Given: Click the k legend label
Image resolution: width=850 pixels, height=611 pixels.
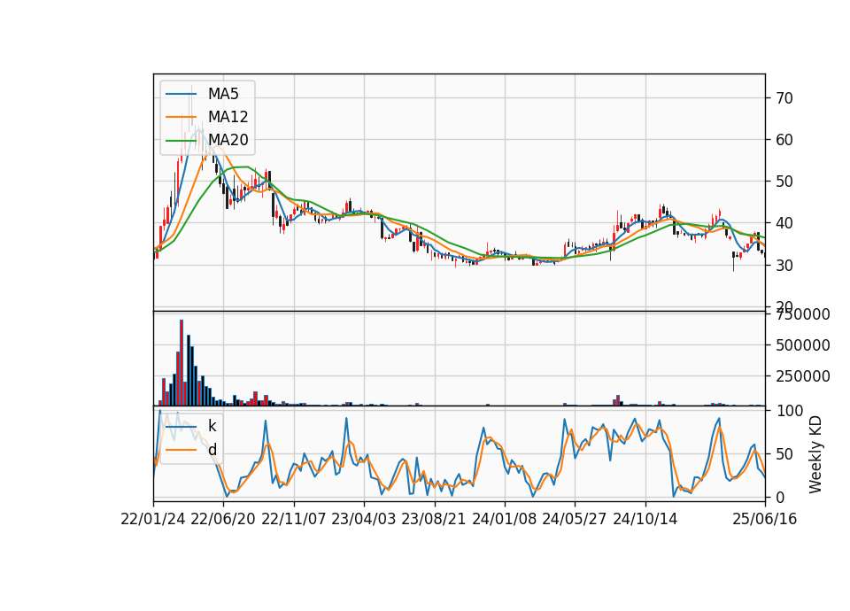Looking at the screenshot, I should 212,426.
